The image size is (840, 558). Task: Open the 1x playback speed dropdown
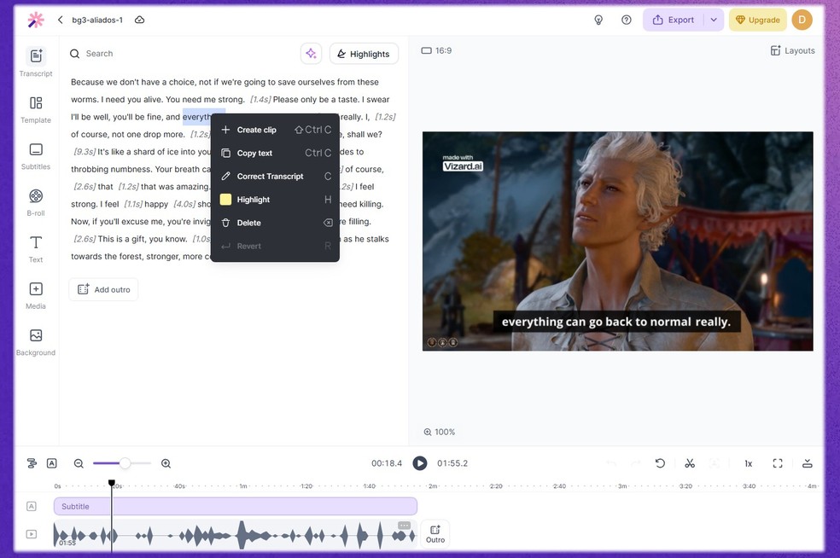pyautogui.click(x=749, y=464)
